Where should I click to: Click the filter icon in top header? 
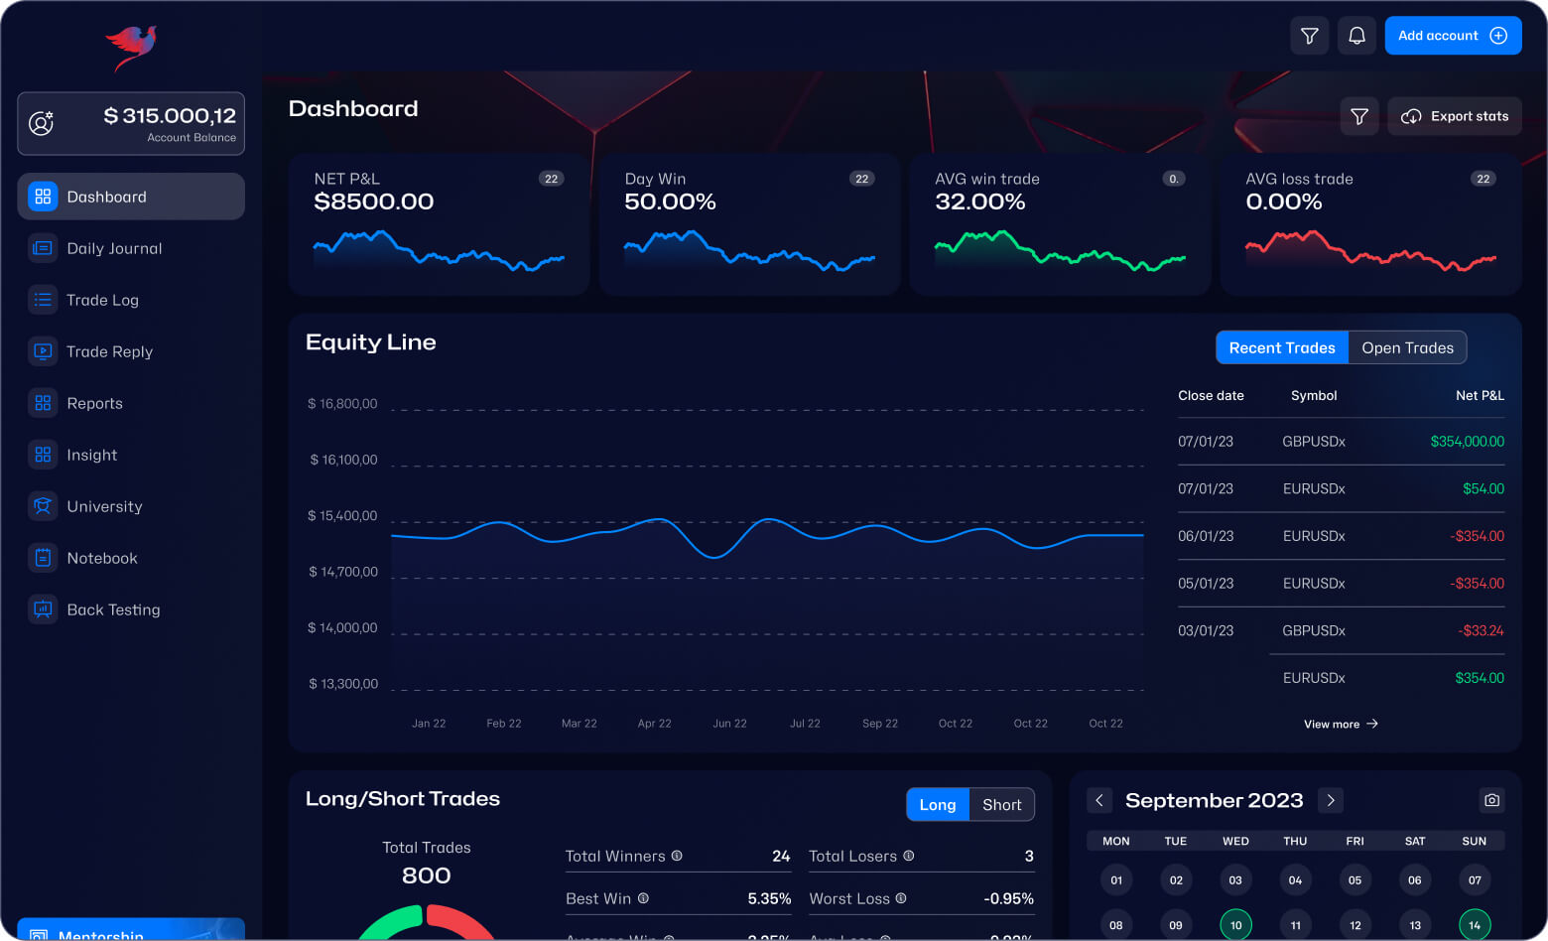click(1310, 36)
